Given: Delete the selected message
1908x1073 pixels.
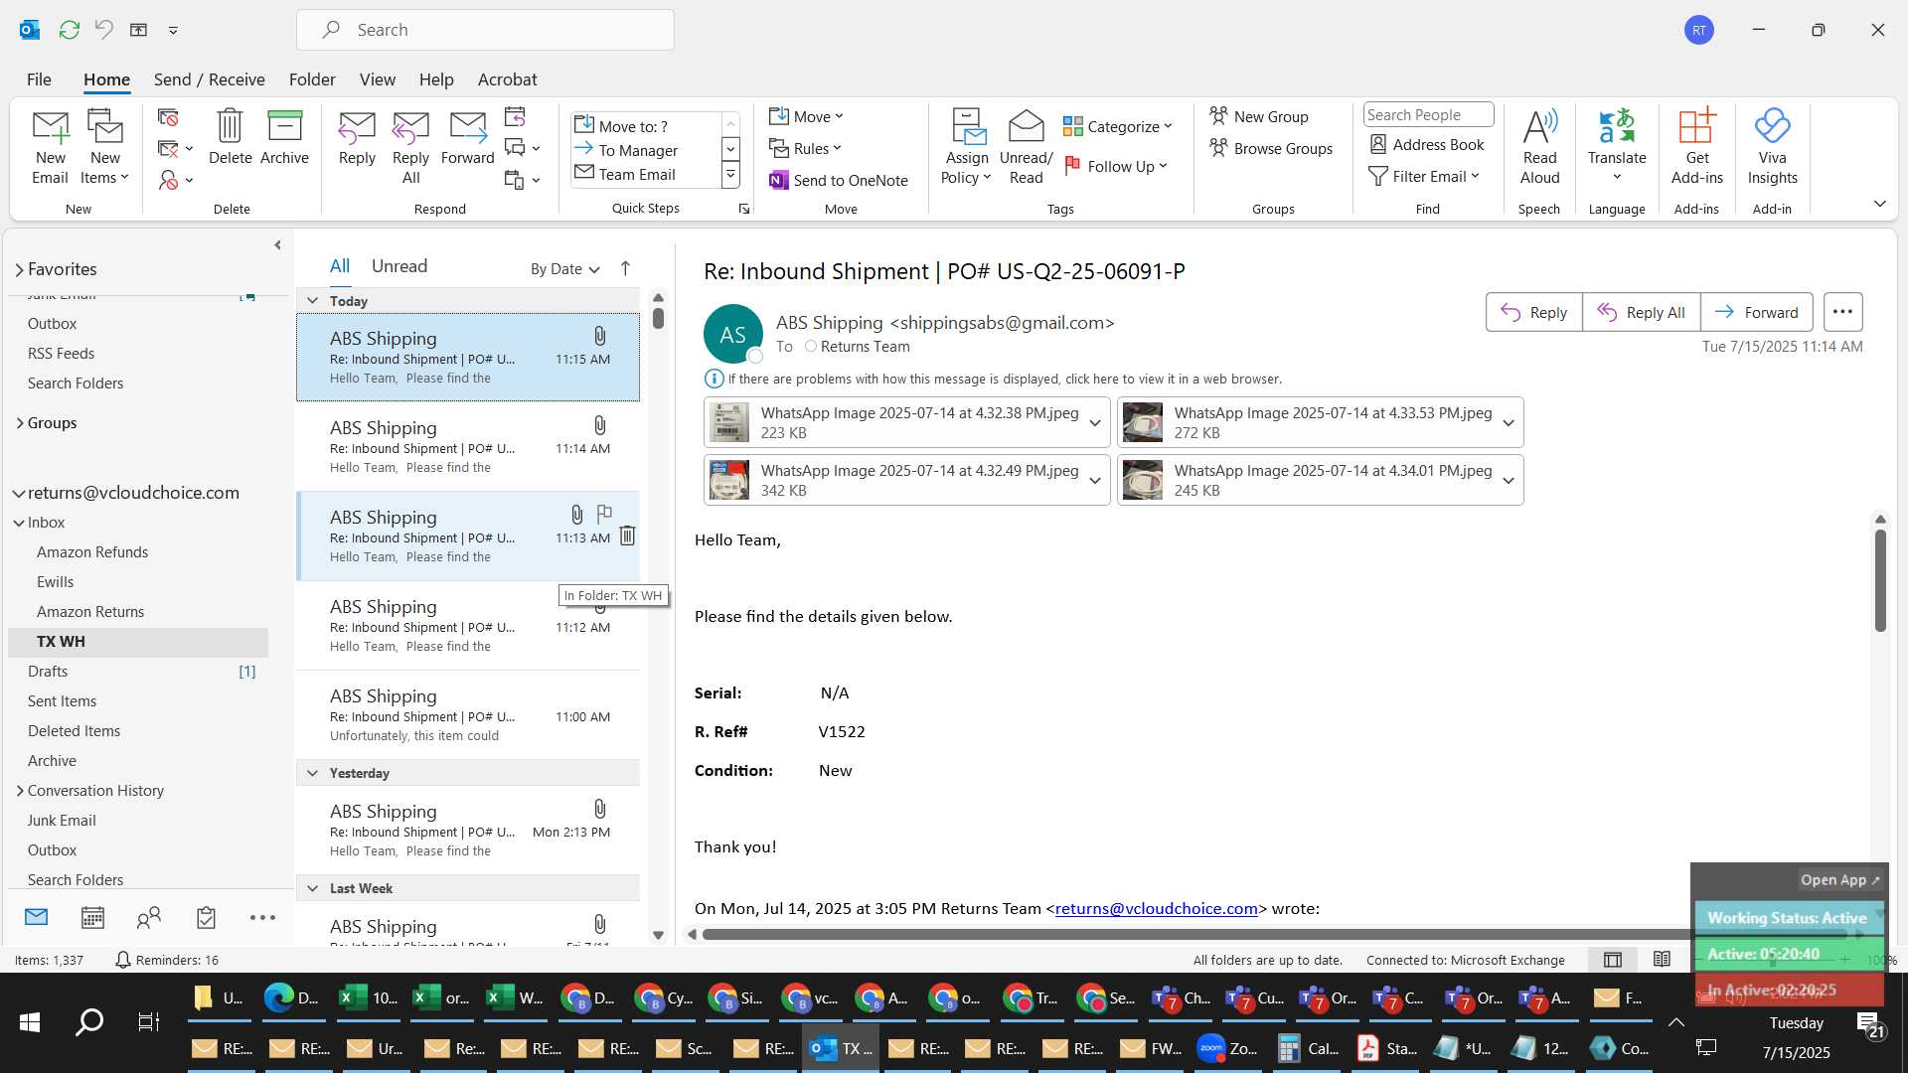Looking at the screenshot, I should [x=230, y=137].
